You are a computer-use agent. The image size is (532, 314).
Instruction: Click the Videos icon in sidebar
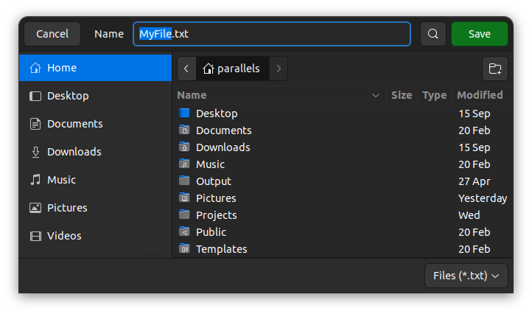pos(35,236)
